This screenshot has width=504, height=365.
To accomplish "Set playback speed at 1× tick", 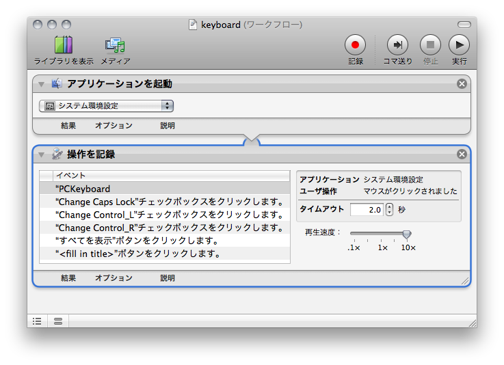I will [381, 241].
